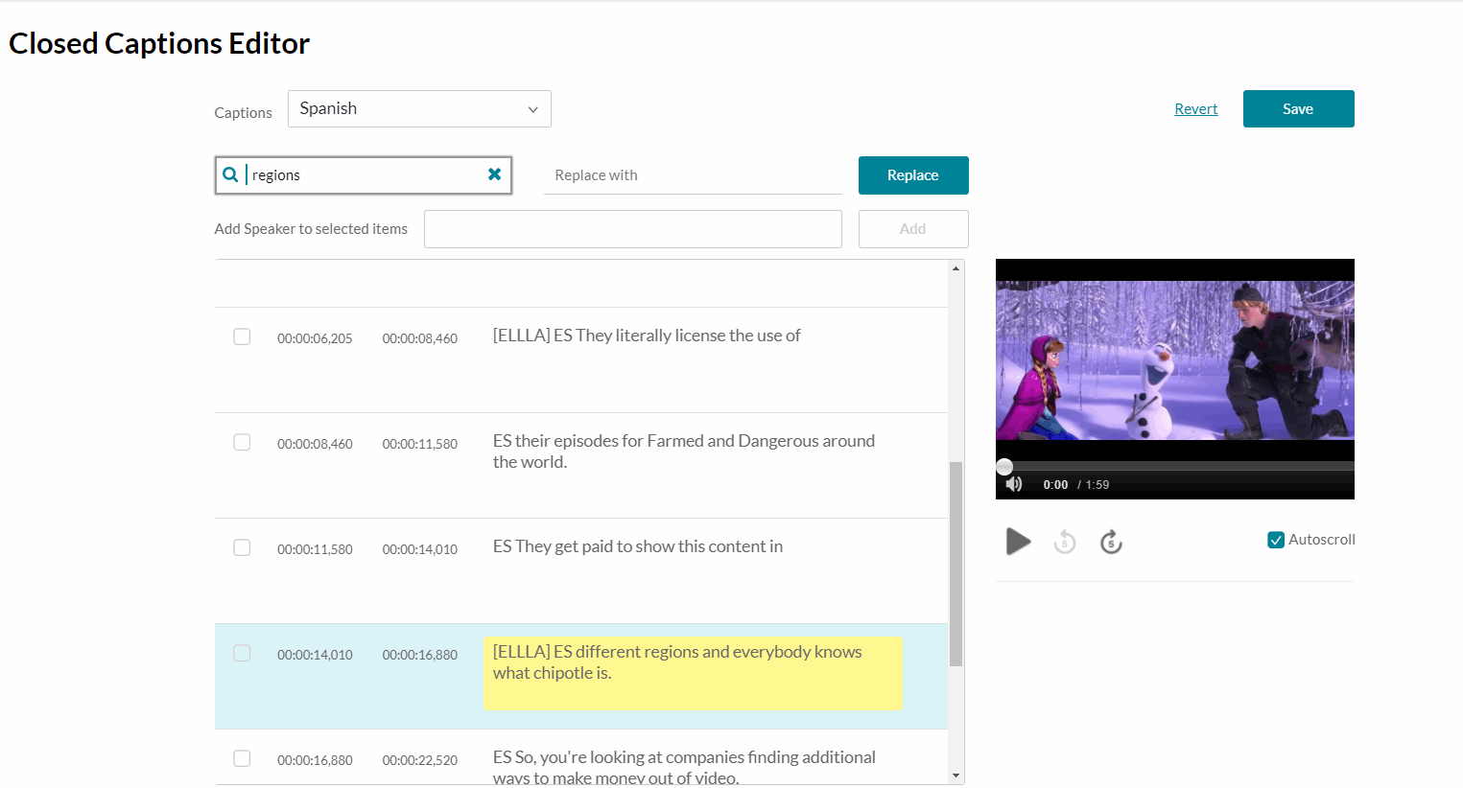Focus the Add Speaker text field

pyautogui.click(x=633, y=229)
